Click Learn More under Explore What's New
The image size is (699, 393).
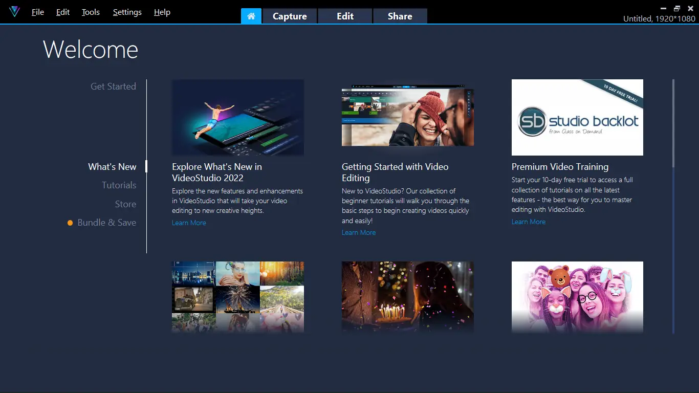click(189, 223)
